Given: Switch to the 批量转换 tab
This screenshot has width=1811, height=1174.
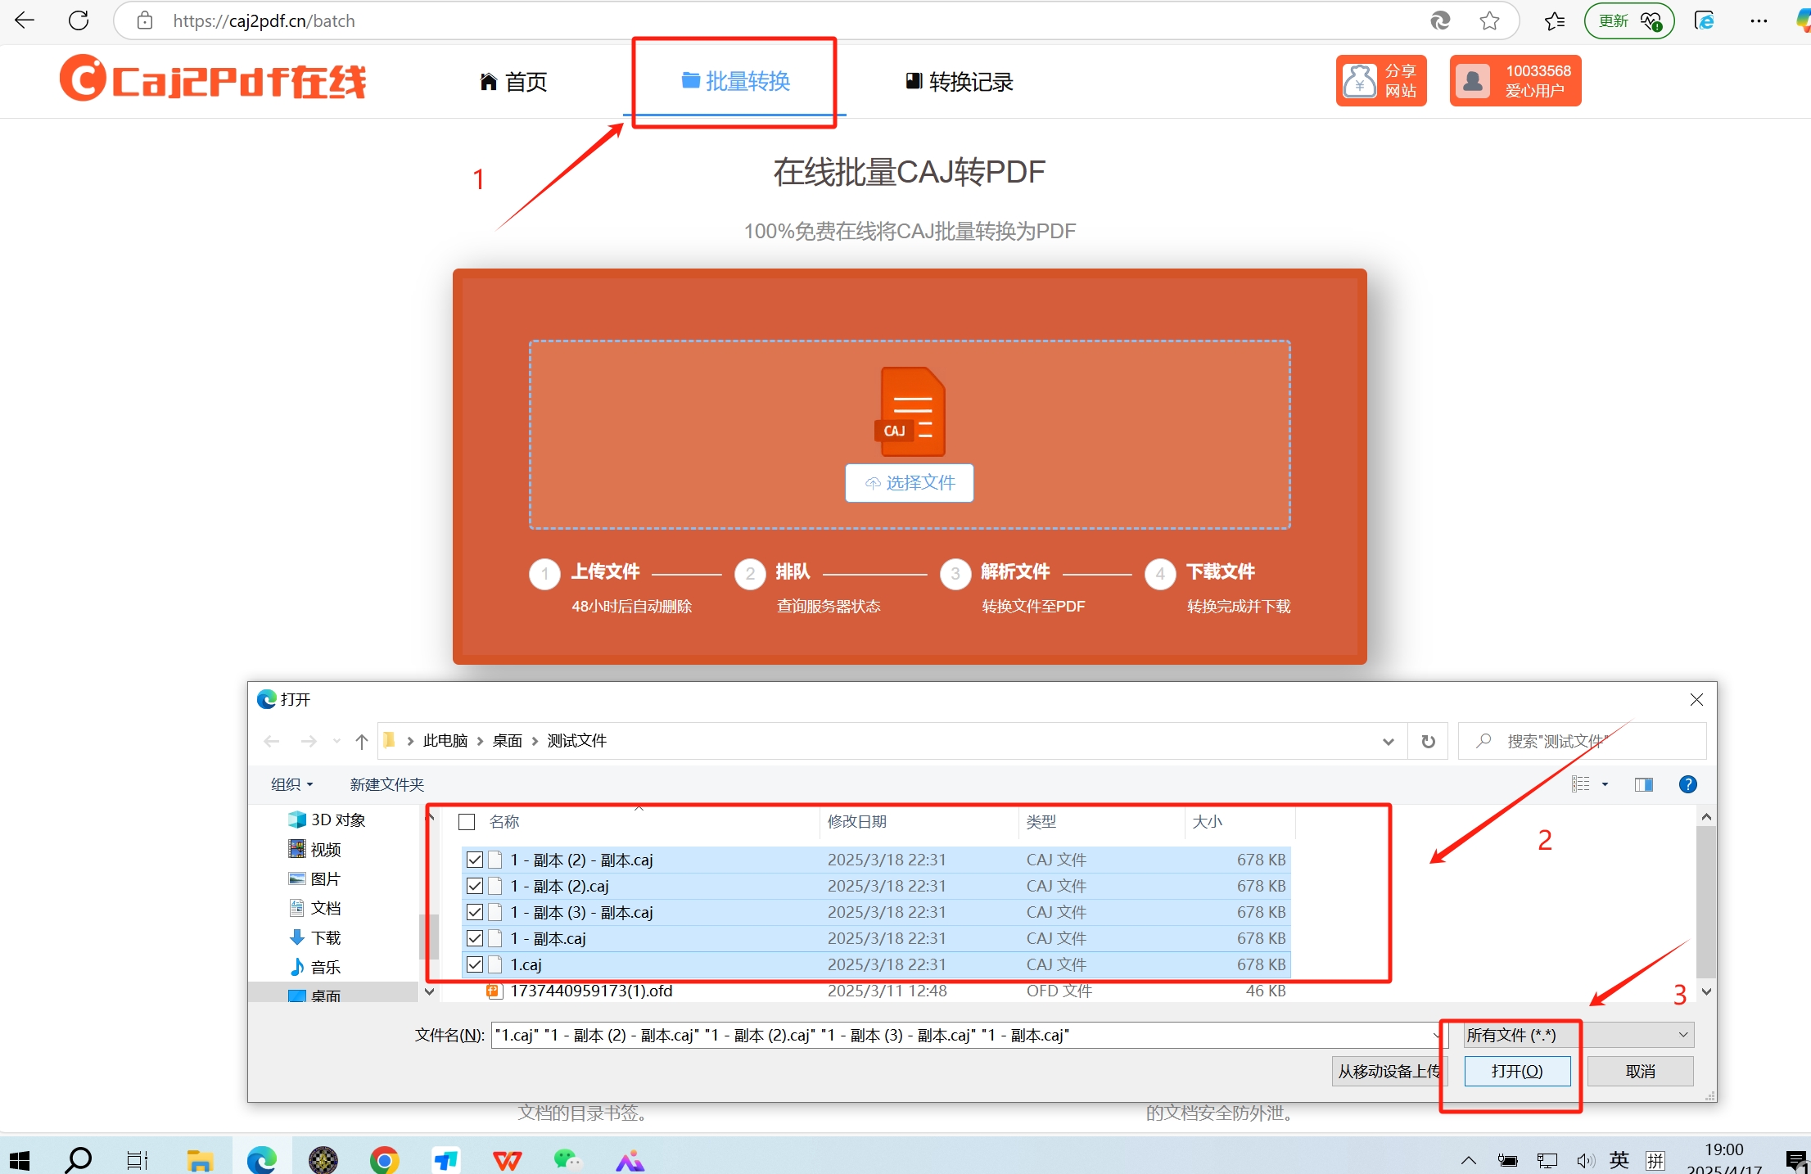Looking at the screenshot, I should 735,81.
